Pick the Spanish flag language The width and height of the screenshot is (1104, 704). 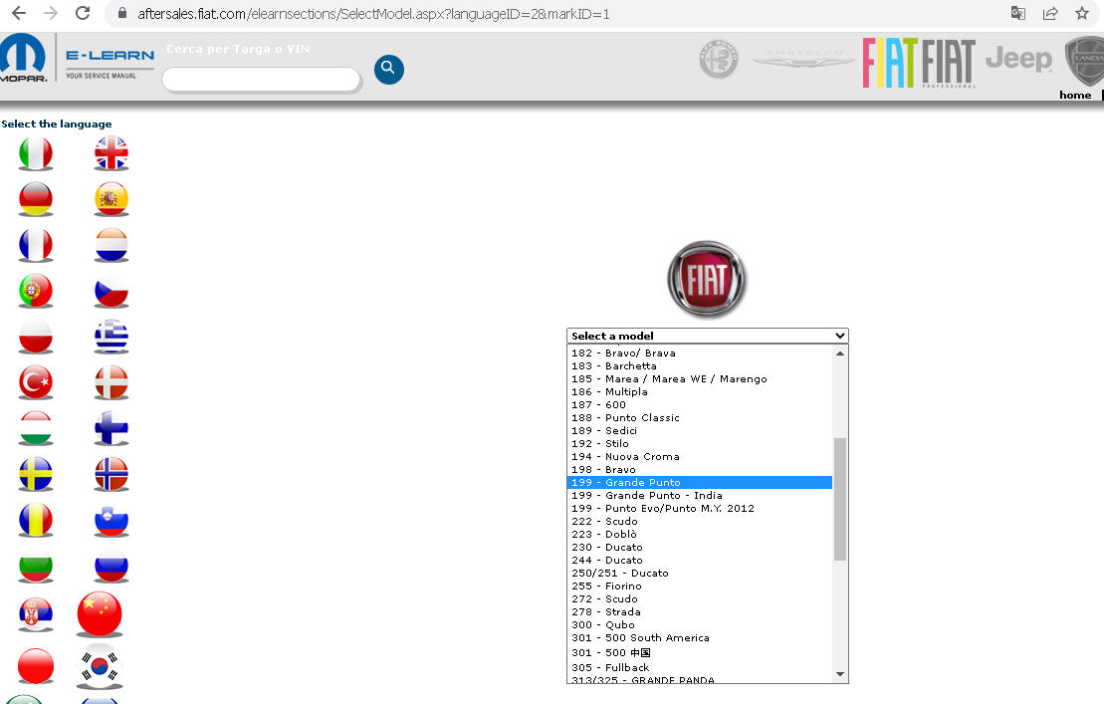[111, 199]
